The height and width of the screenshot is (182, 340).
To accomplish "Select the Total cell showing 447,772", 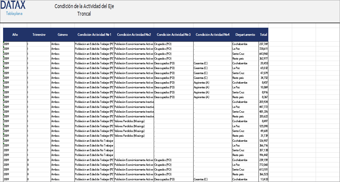I will pyautogui.click(x=264, y=107).
